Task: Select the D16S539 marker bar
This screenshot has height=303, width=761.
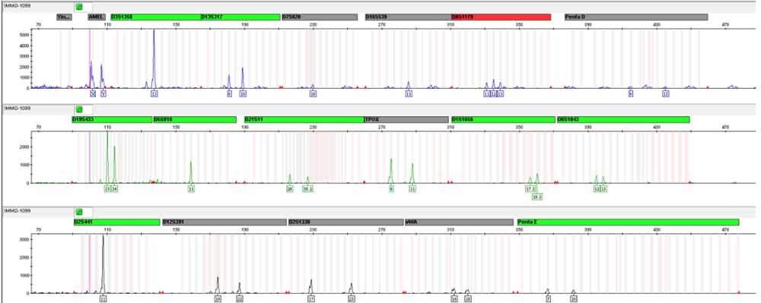Action: [408, 17]
